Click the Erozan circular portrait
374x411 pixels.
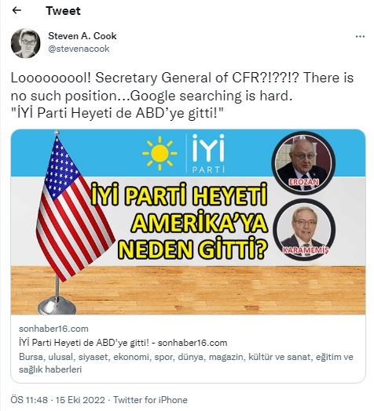303,162
